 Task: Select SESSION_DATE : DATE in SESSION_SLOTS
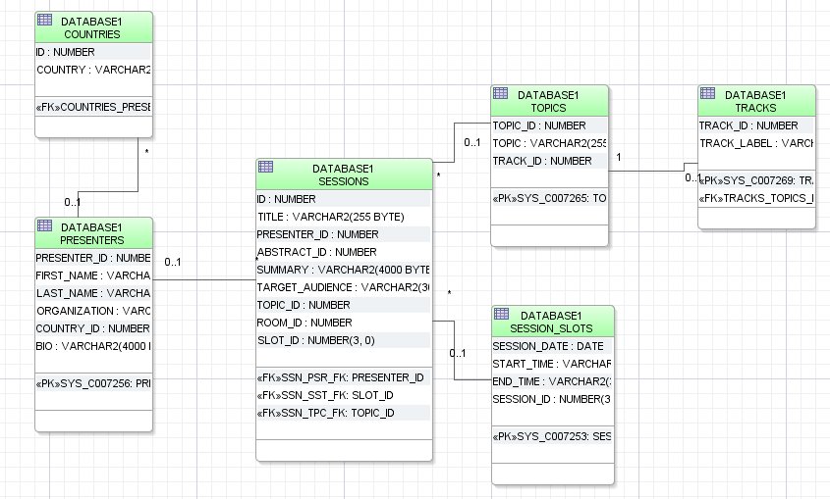(x=548, y=347)
